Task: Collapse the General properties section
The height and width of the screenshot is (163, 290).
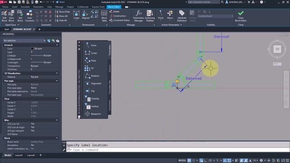Action: tap(57, 45)
